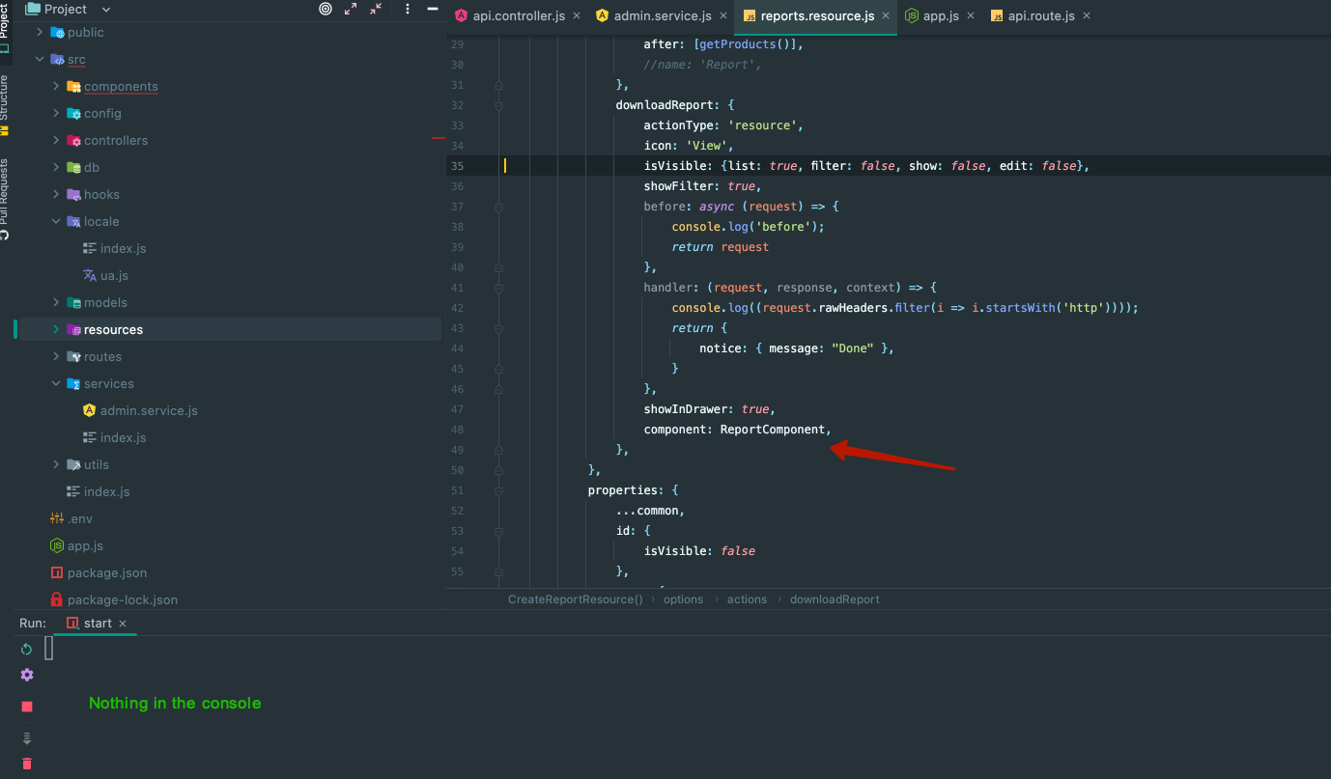The height and width of the screenshot is (779, 1331).
Task: Open the Pull Requests tool window
Action: coord(5,198)
